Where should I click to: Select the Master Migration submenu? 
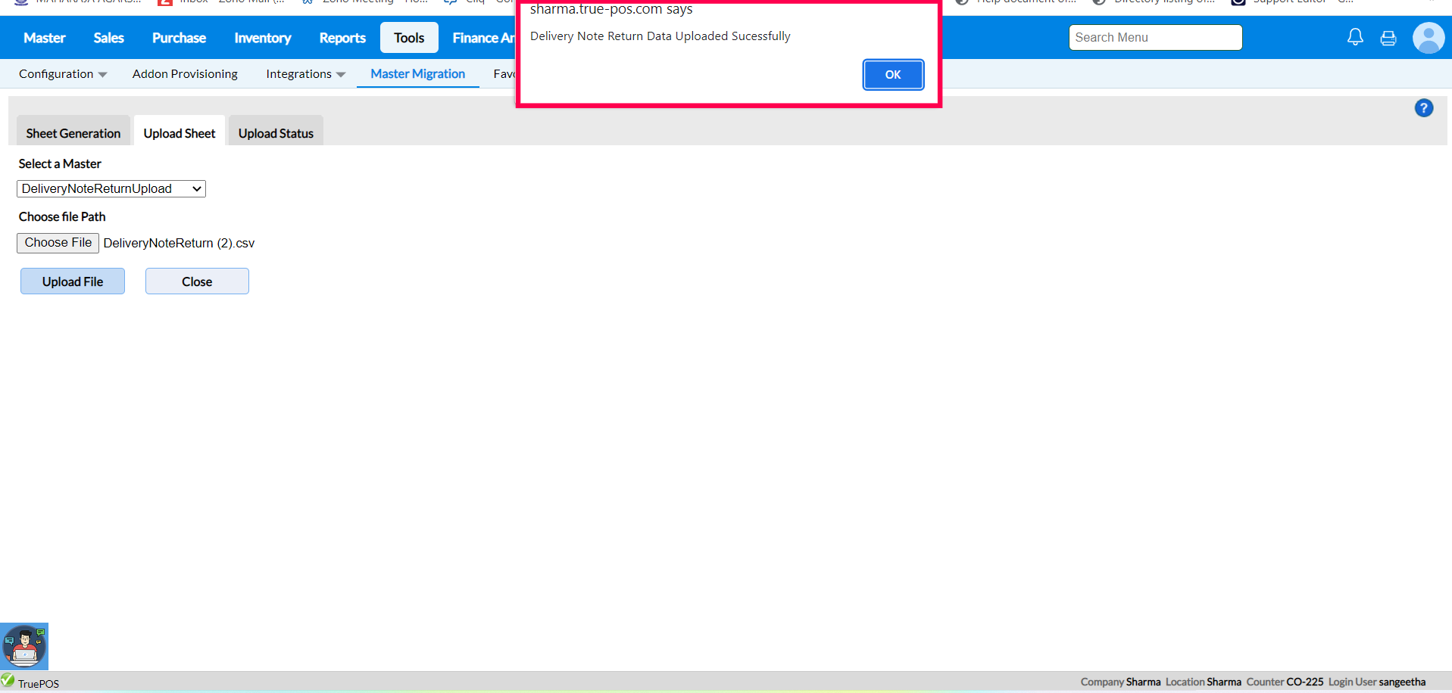pyautogui.click(x=418, y=74)
